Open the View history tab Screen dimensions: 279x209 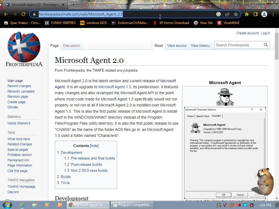click(x=200, y=45)
